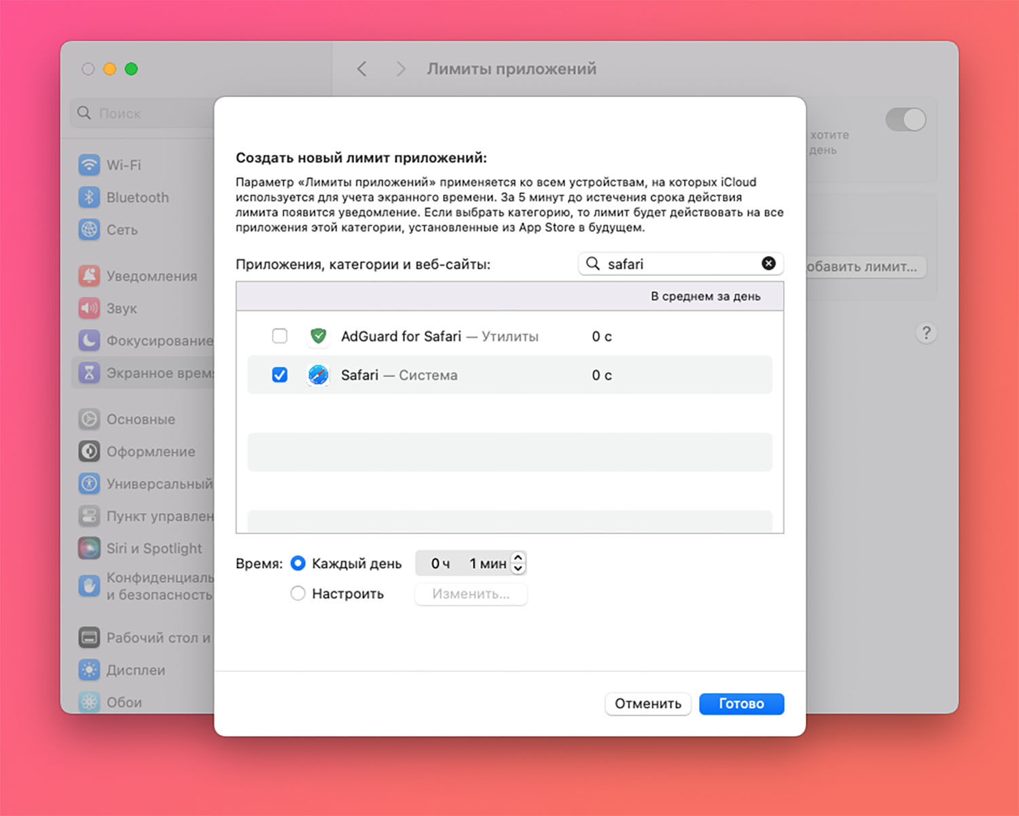
Task: Click the Изменить… button
Action: pos(471,593)
